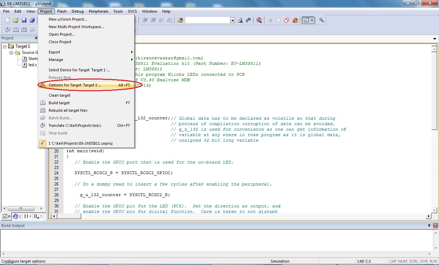Toggle the checked EK-LM3S811.uvproj recent project entry
The height and width of the screenshot is (265, 439).
[80, 143]
